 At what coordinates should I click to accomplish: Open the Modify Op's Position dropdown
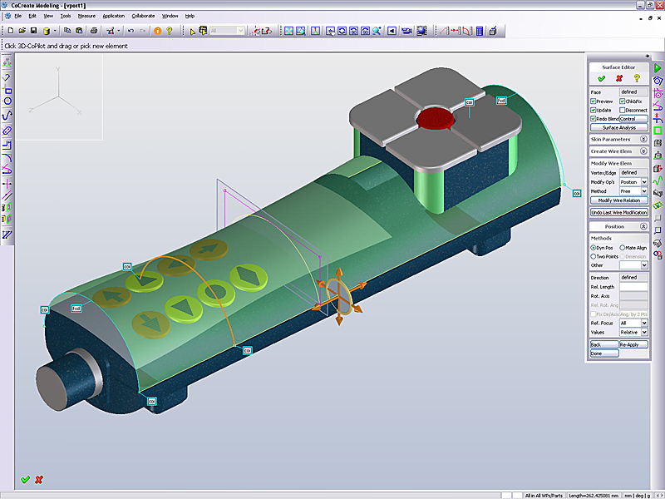(644, 181)
